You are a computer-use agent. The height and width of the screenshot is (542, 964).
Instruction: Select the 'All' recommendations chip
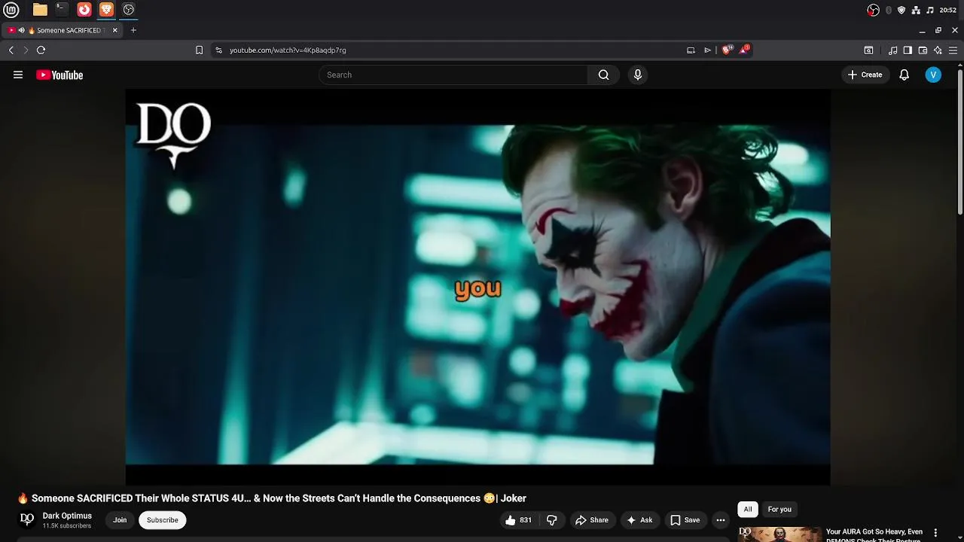[x=748, y=509]
